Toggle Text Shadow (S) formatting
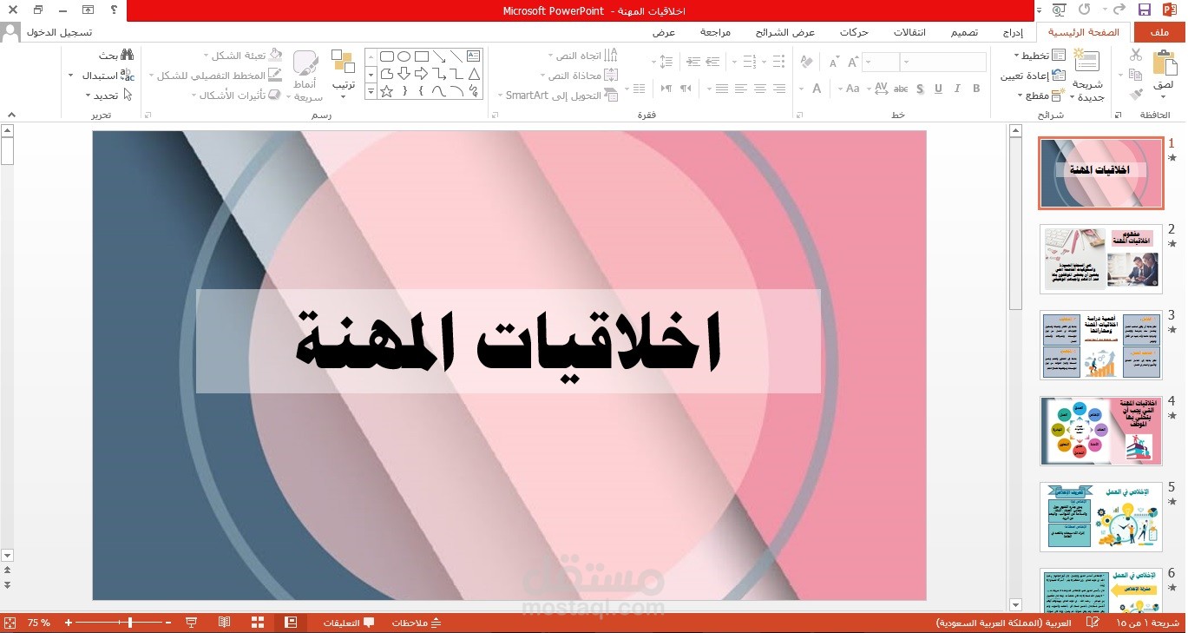1188x633 pixels. click(x=920, y=88)
